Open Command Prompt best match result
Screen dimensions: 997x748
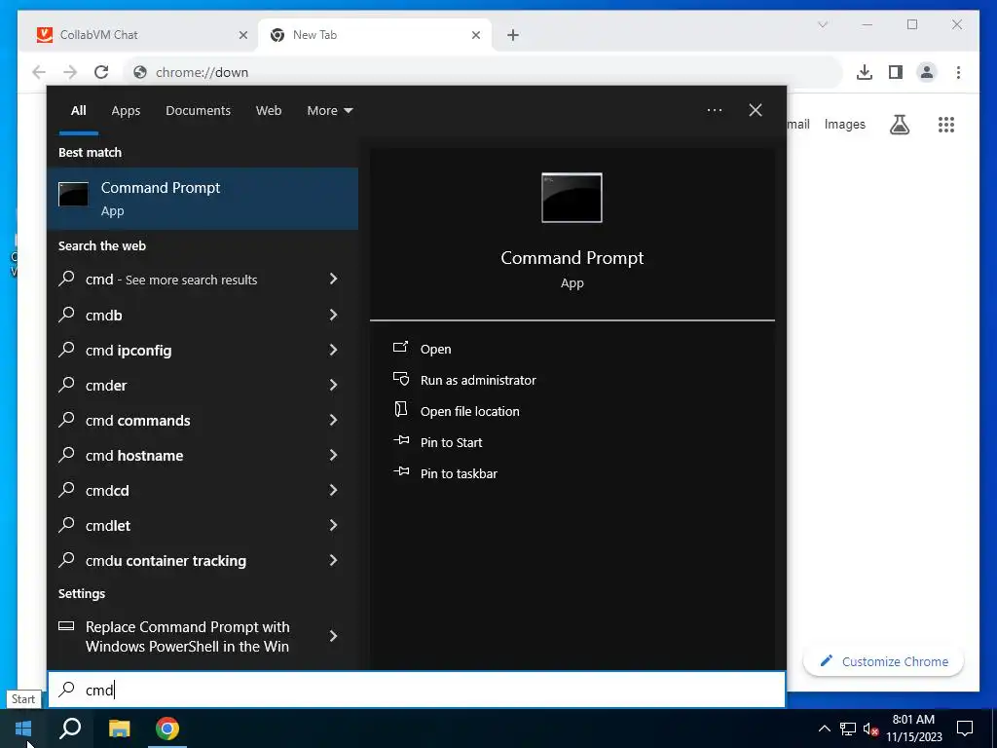[x=203, y=199]
